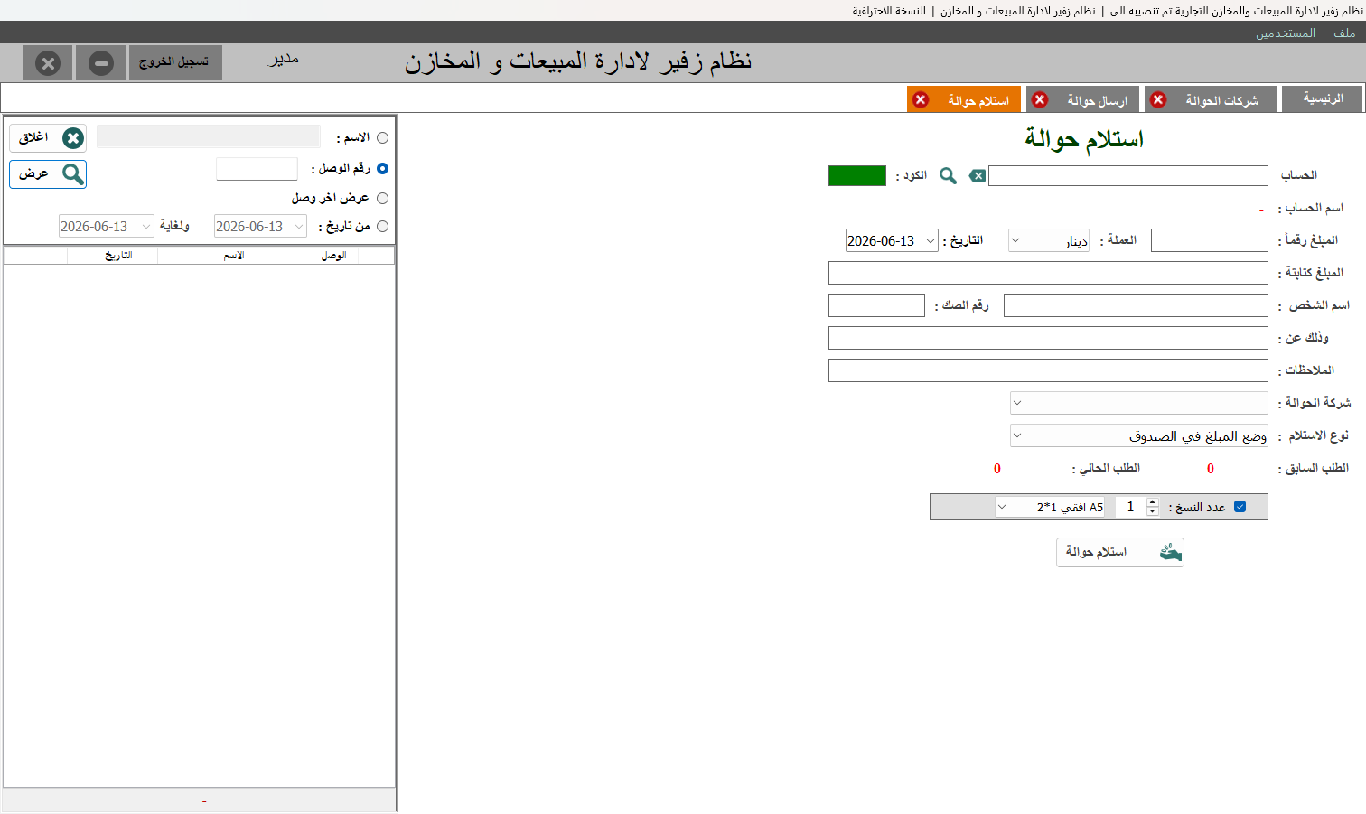Close the شركات الحوالة tab with its red X

click(1158, 99)
